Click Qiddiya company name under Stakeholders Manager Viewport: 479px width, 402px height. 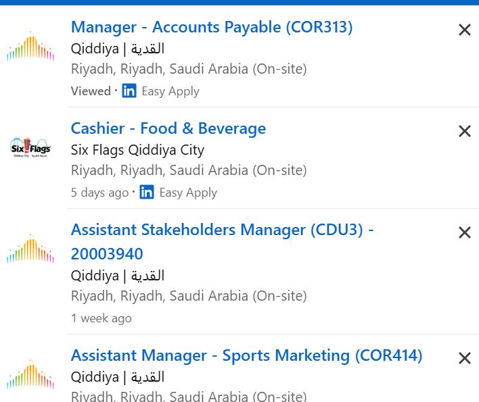118,276
